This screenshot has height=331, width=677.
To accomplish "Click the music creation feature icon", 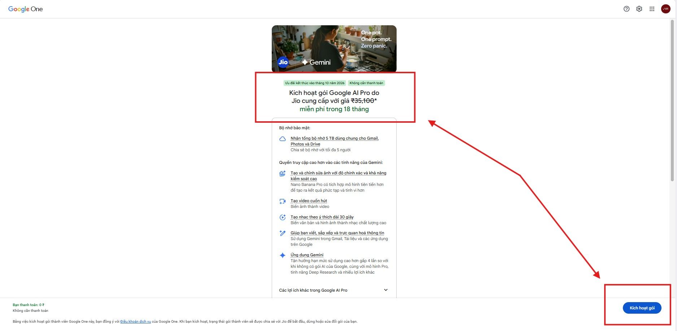I will coord(283,217).
